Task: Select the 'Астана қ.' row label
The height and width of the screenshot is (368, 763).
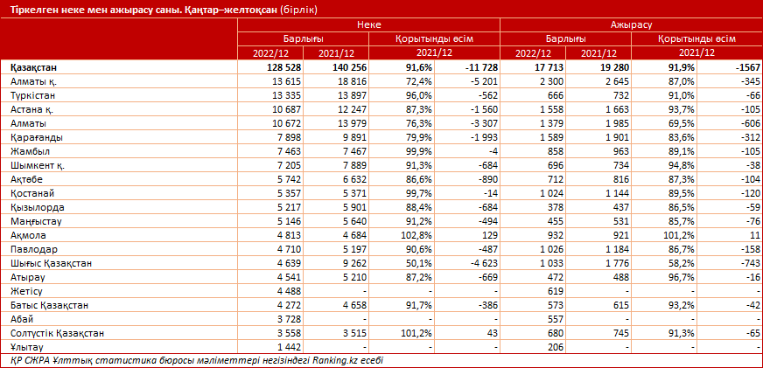Action: click(x=33, y=109)
